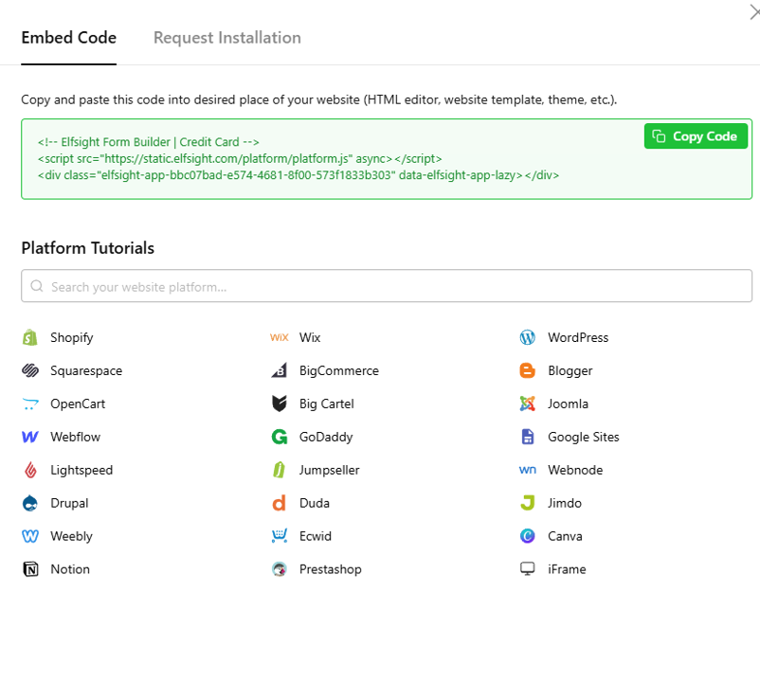Click the search magnifier icon
Viewport: 760px width, 682px height.
coord(37,286)
